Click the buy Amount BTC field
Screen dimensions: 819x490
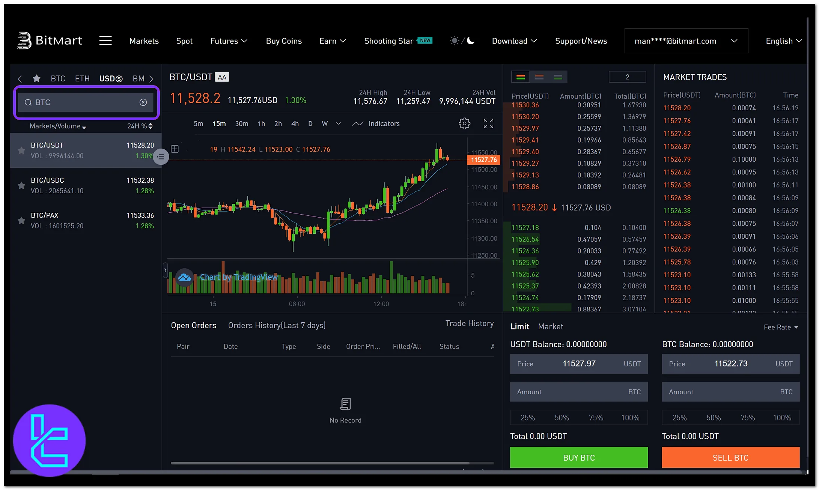pyautogui.click(x=579, y=392)
